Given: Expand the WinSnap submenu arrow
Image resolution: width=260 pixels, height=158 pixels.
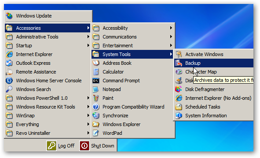Looking at the screenshot, I should point(88,116).
